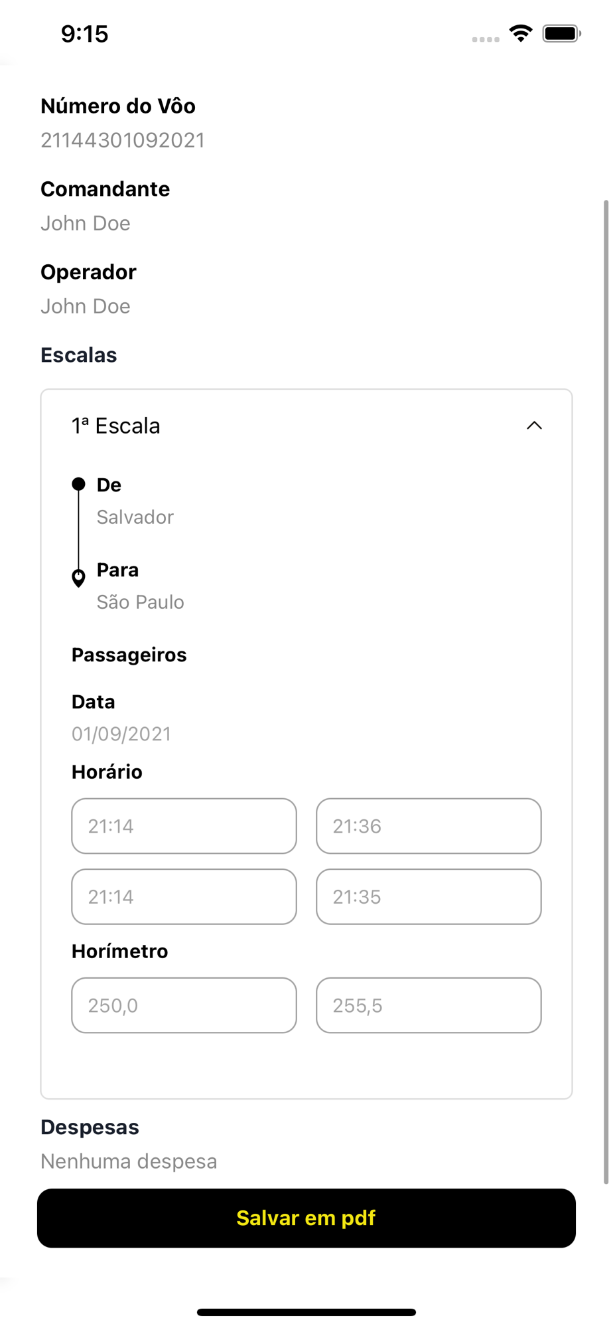Select the 255,5 Horímetro field
The height and width of the screenshot is (1328, 613).
pyautogui.click(x=429, y=1005)
